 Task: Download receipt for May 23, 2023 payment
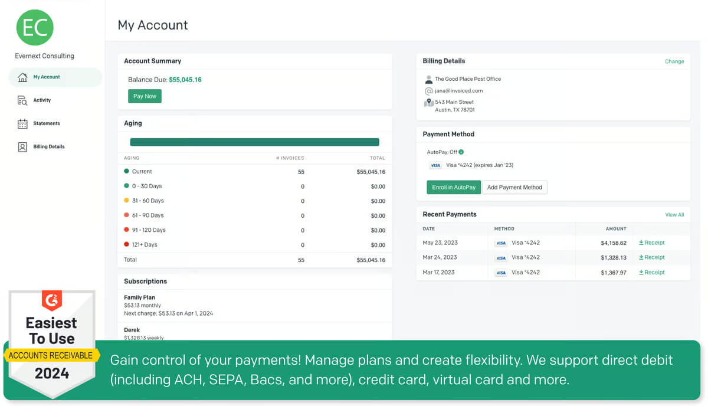[x=652, y=243]
